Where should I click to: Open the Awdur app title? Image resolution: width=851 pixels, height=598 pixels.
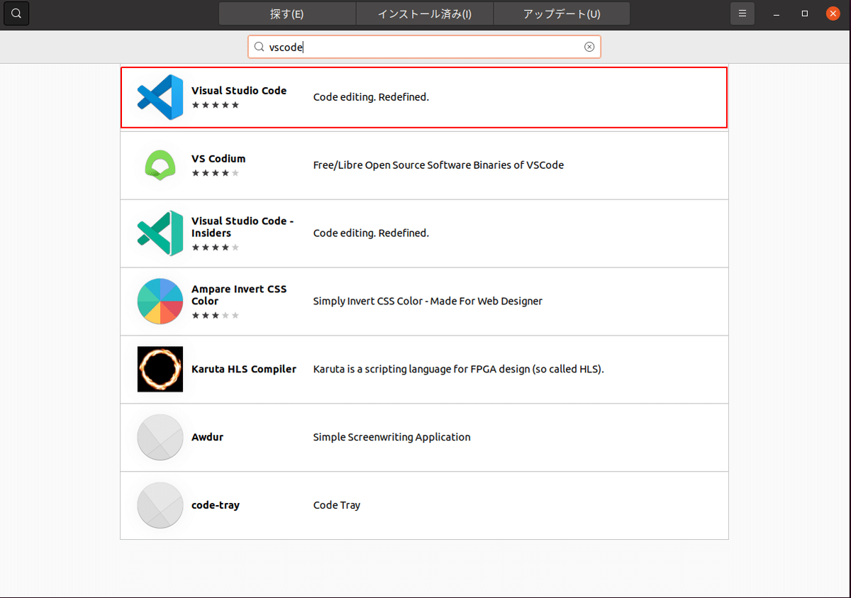(207, 437)
